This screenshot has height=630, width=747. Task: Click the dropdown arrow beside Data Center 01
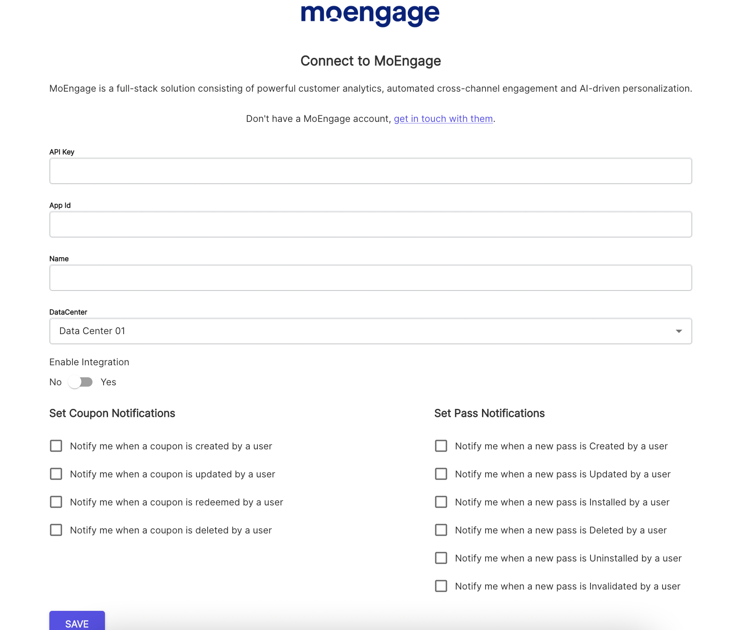(x=679, y=331)
